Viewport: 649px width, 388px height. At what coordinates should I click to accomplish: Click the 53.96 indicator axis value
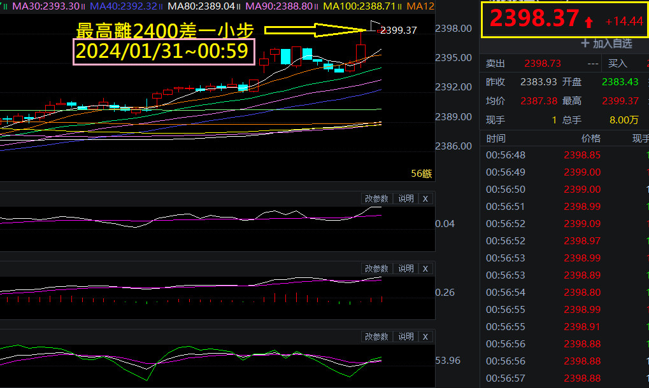click(x=448, y=360)
